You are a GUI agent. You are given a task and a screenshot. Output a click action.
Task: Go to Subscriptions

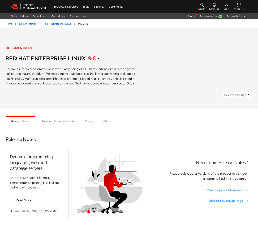click(20, 16)
